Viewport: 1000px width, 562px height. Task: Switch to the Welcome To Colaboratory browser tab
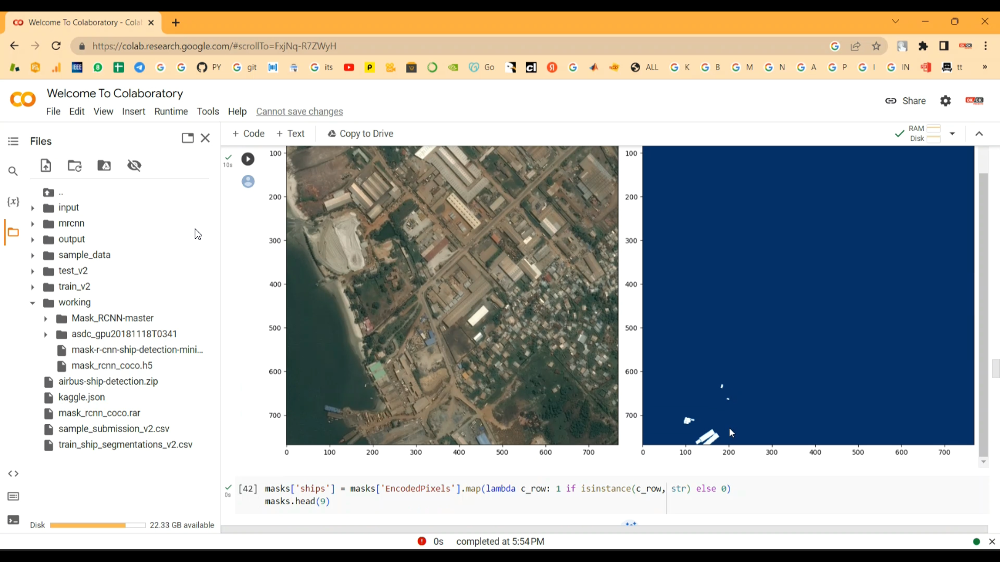pyautogui.click(x=80, y=22)
